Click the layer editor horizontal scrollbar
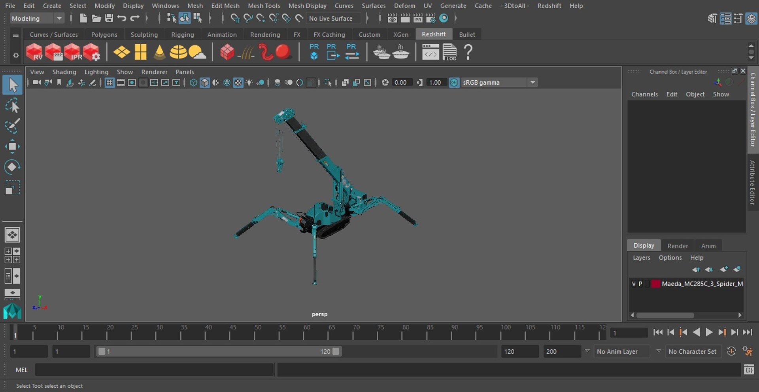 click(x=665, y=315)
